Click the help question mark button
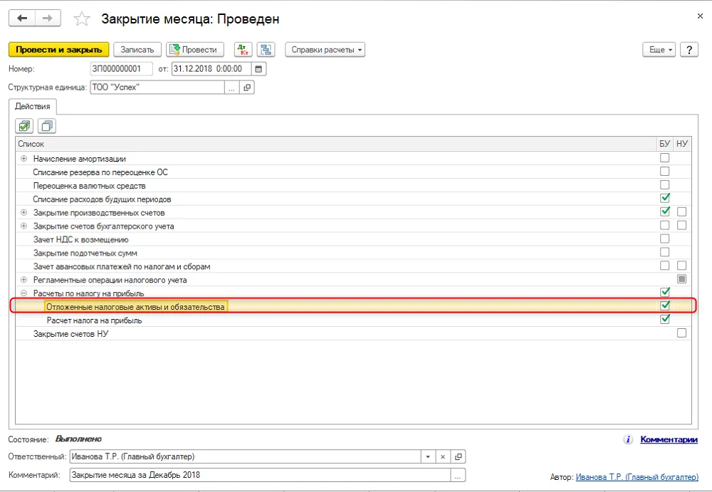The image size is (712, 492). (x=689, y=50)
